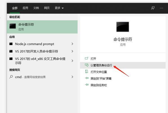Click the large 命令提示符 preview thumbnail
The width and height of the screenshot is (168, 113).
point(123,27)
